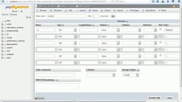This screenshot has width=182, height=102.
Task: Click the collapse panel icon left of breadcrumb
Action: tap(36, 6)
